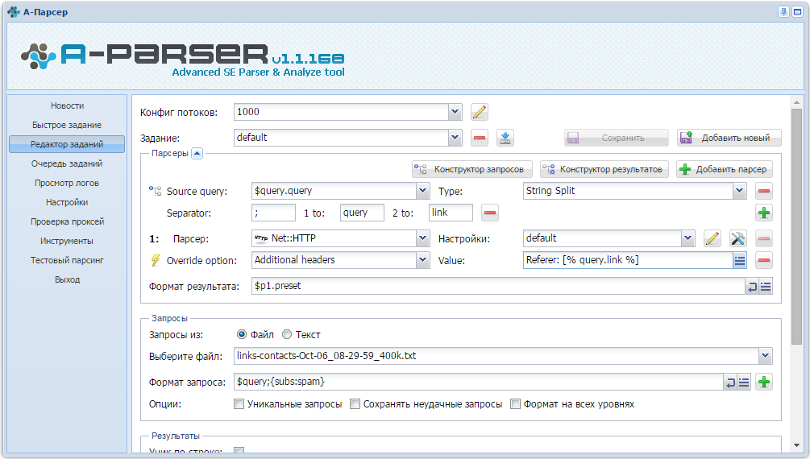
Task: Open the parser override tools icon (hammer and wrench)
Action: pos(738,238)
